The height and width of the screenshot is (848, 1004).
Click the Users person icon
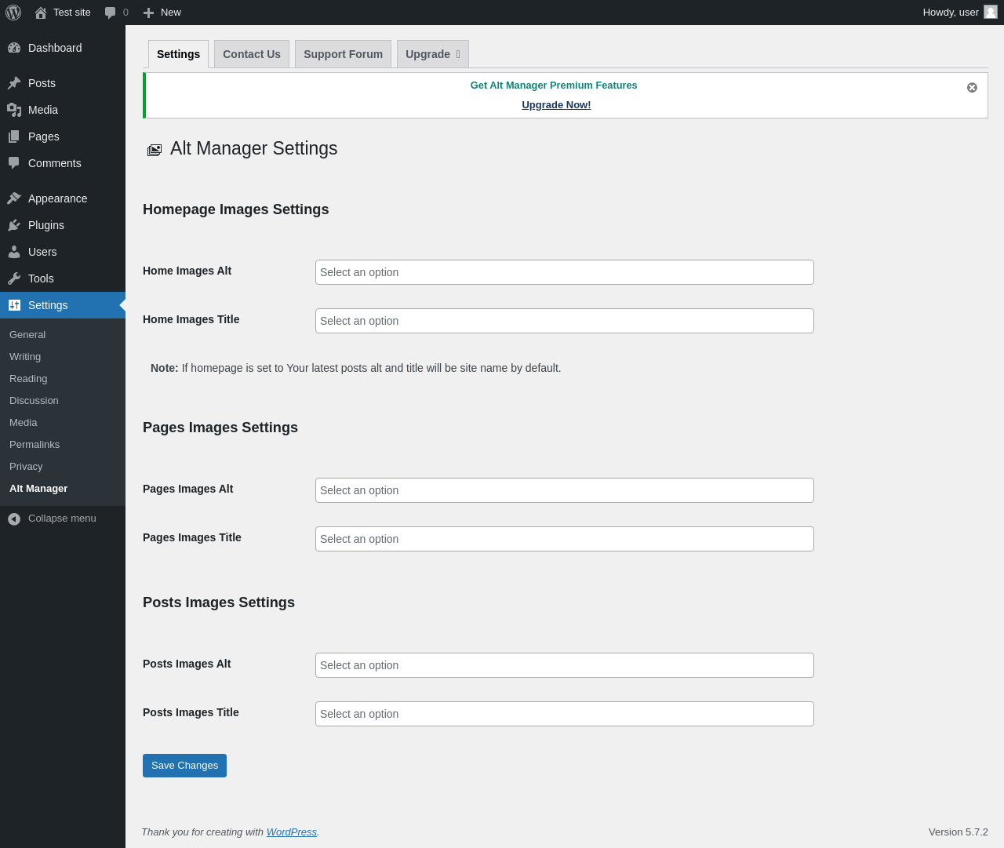point(14,252)
